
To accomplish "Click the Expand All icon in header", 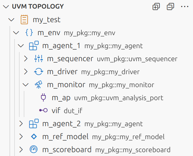I will coord(156,6).
